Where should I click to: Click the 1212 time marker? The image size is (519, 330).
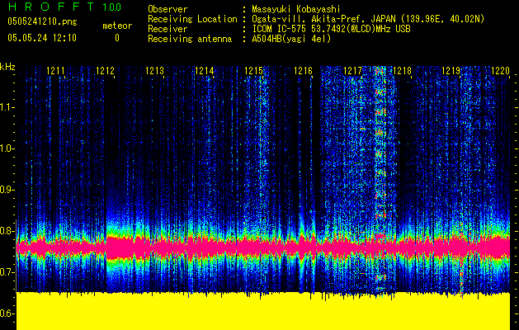click(x=105, y=71)
